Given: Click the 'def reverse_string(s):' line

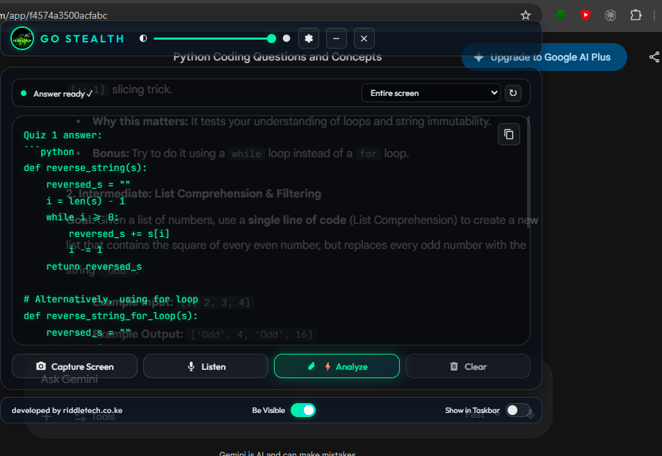Looking at the screenshot, I should pos(86,168).
